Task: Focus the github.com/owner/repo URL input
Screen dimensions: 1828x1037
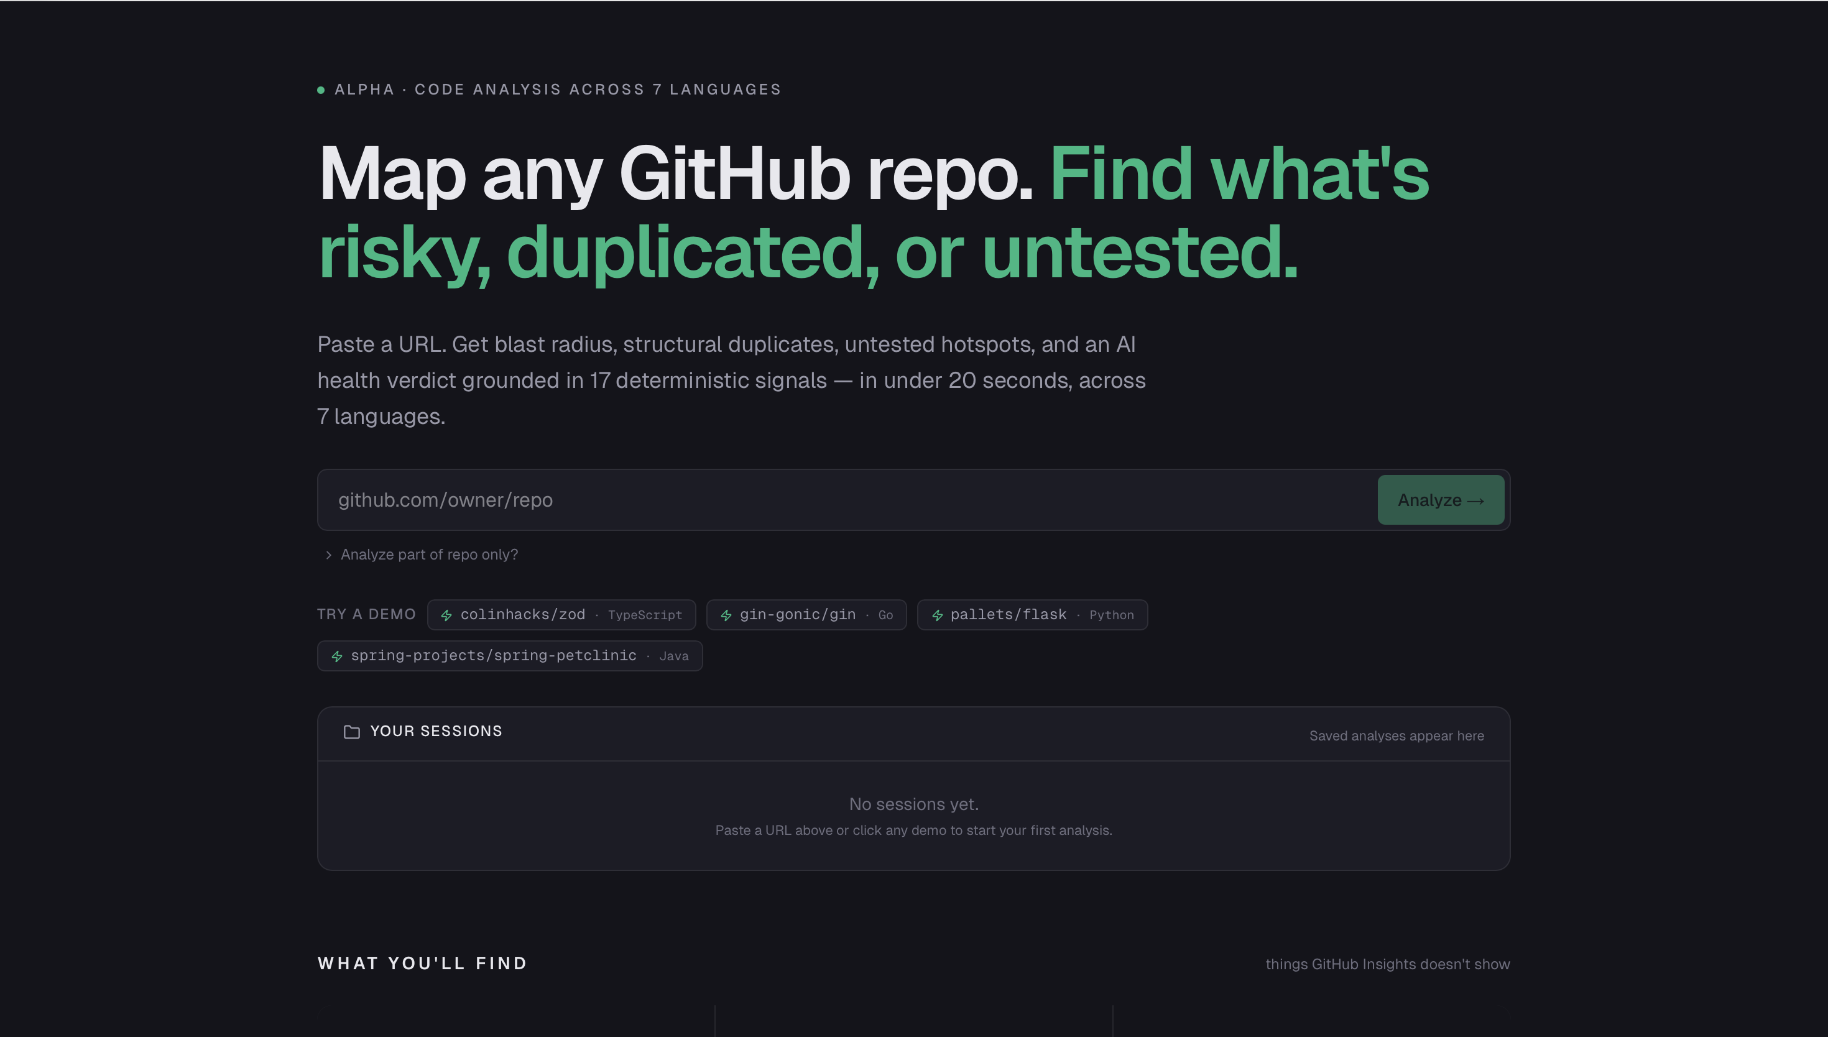Action: click(847, 500)
